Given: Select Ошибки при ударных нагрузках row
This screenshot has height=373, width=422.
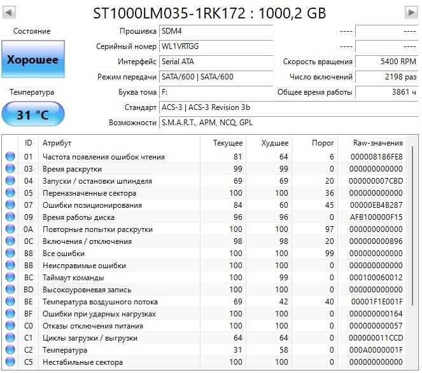Looking at the screenshot, I should (x=204, y=314).
